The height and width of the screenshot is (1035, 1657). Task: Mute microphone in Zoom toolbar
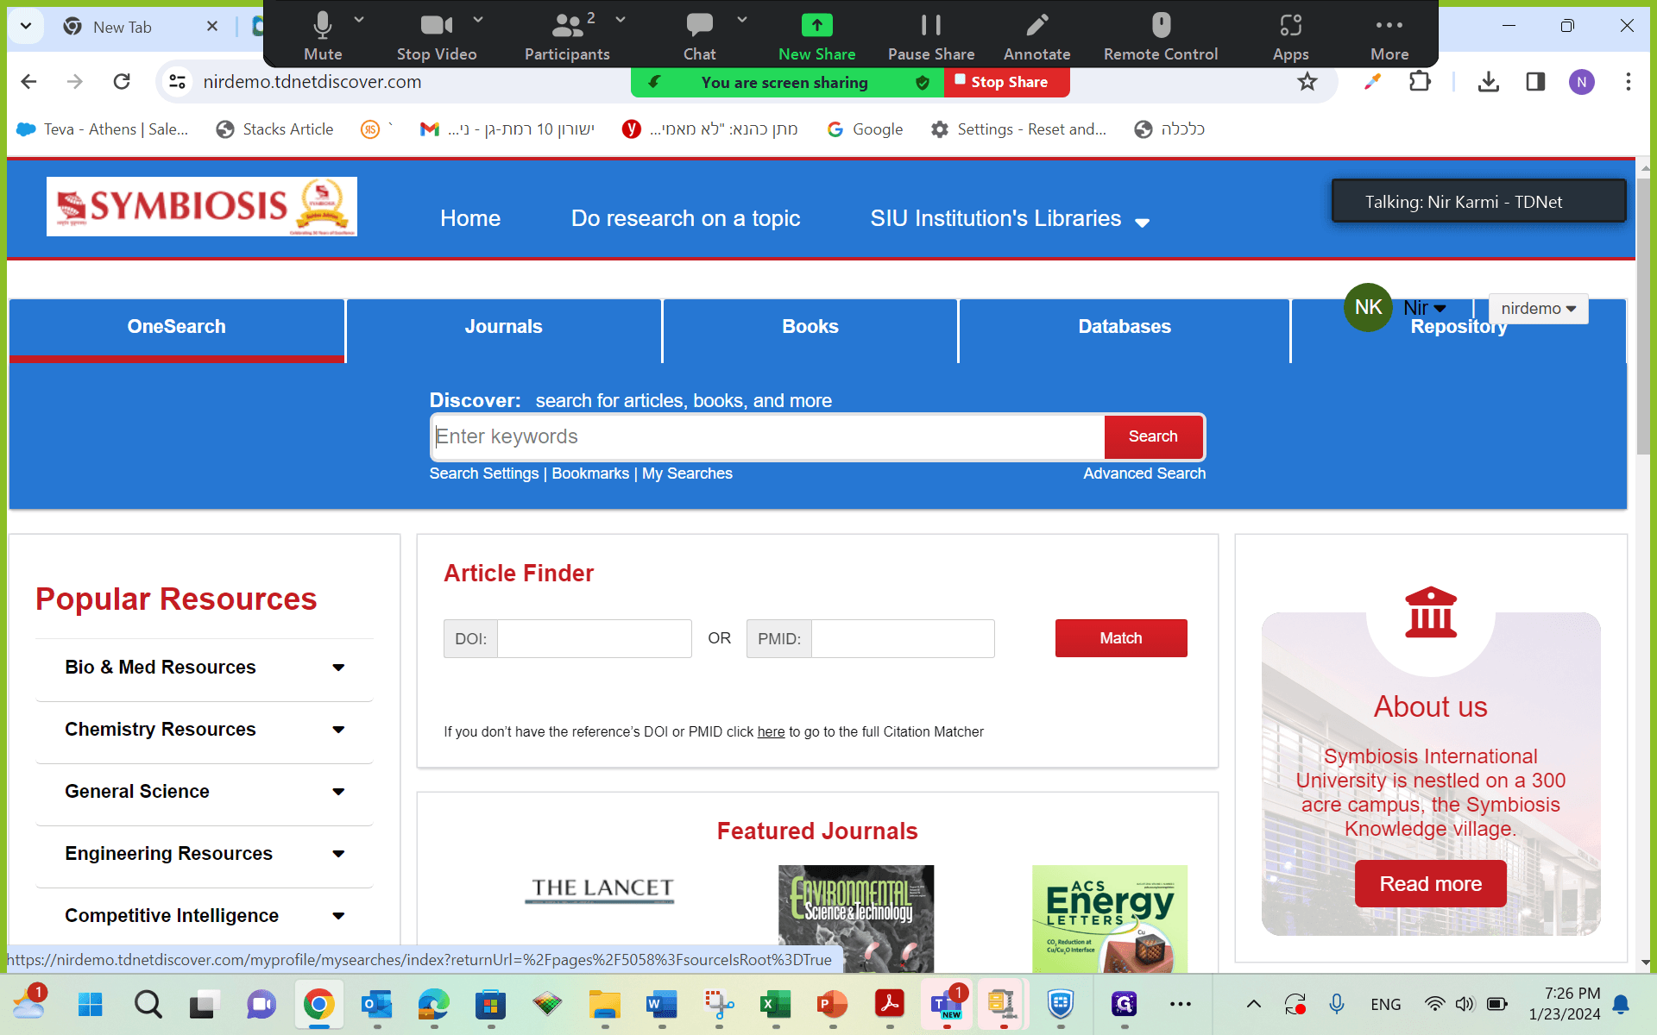pos(323,36)
